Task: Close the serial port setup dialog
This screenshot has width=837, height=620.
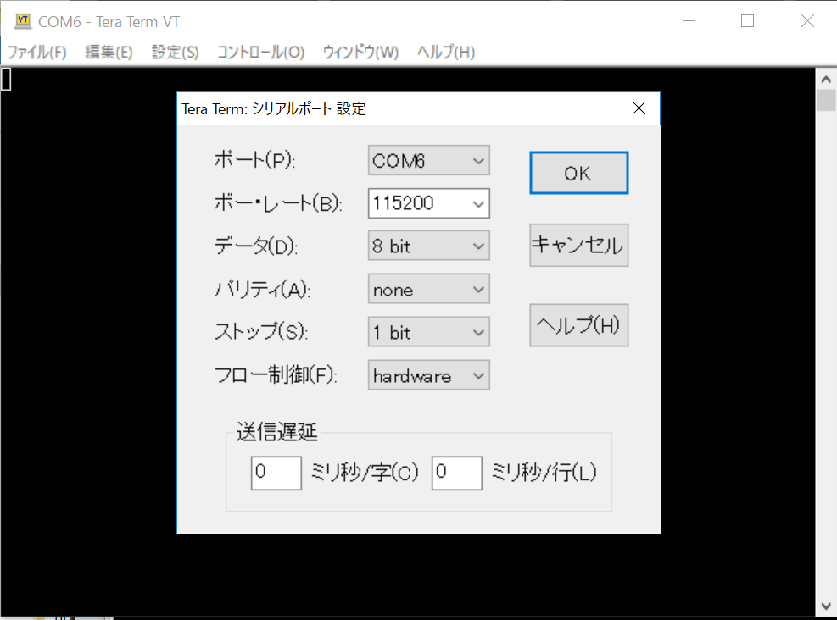Action: pos(639,108)
